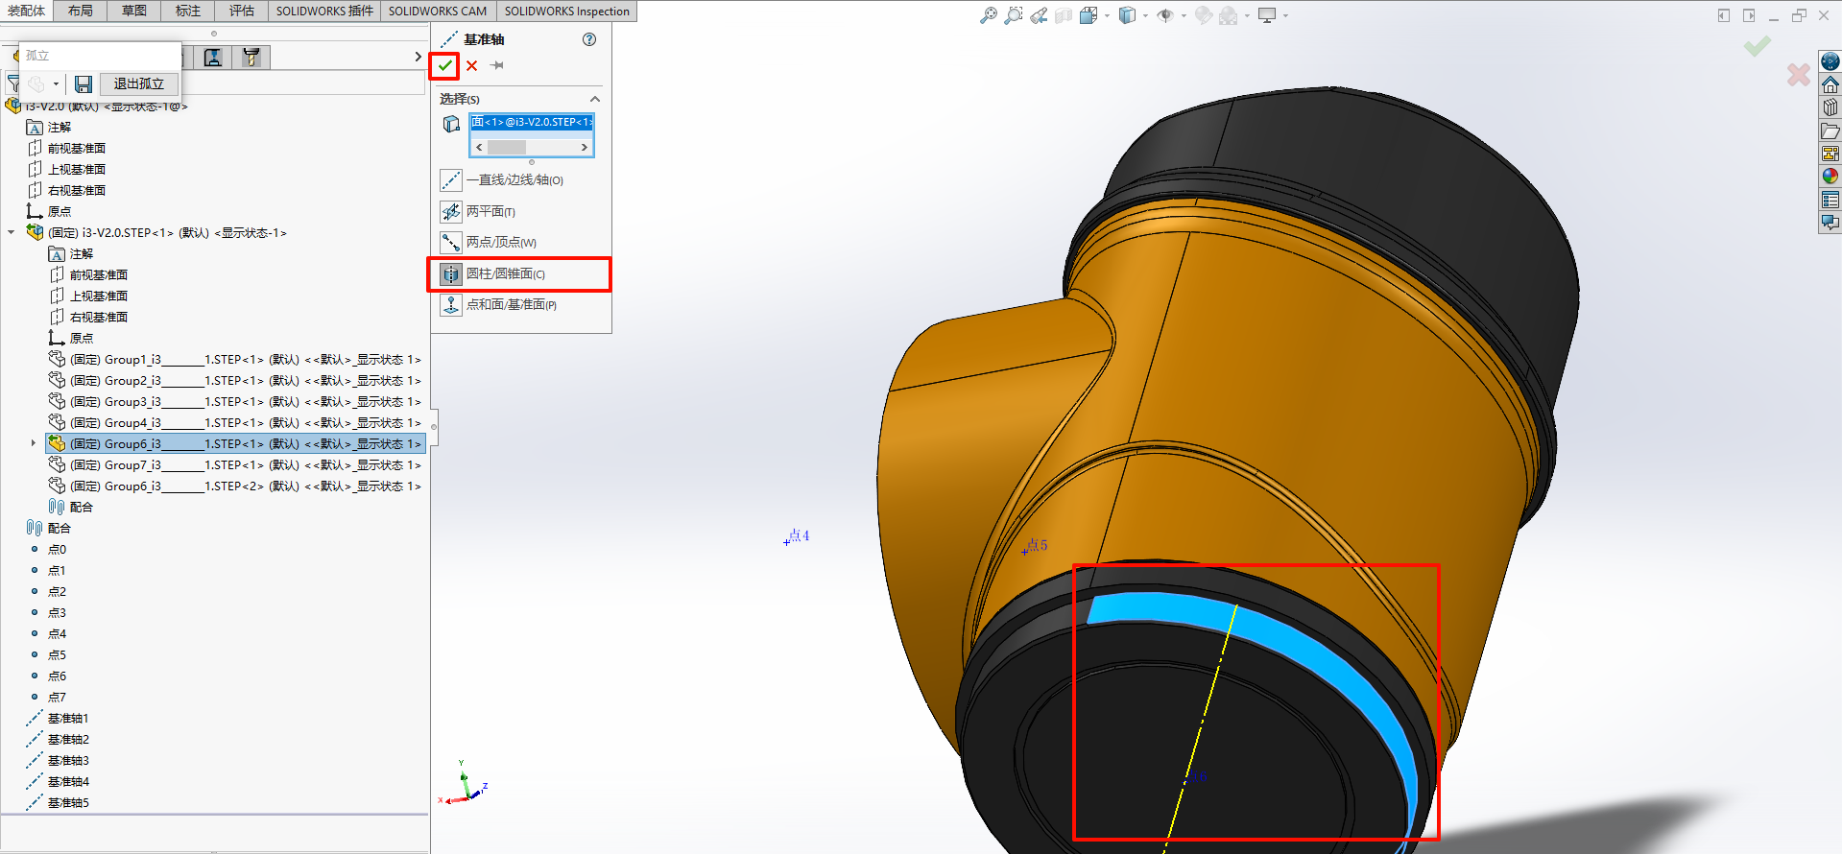Switch to the 标注 tab
The width and height of the screenshot is (1842, 854).
pos(188,11)
